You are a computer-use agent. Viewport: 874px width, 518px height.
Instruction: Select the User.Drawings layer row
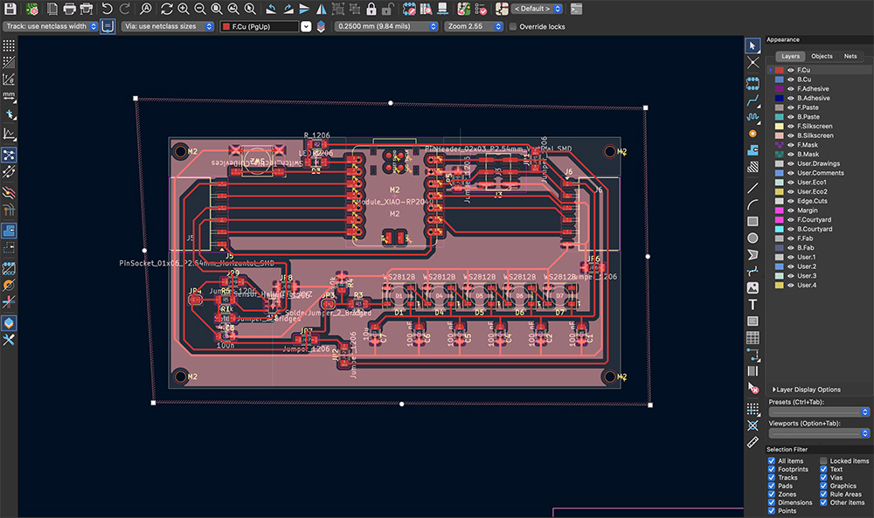coord(818,163)
